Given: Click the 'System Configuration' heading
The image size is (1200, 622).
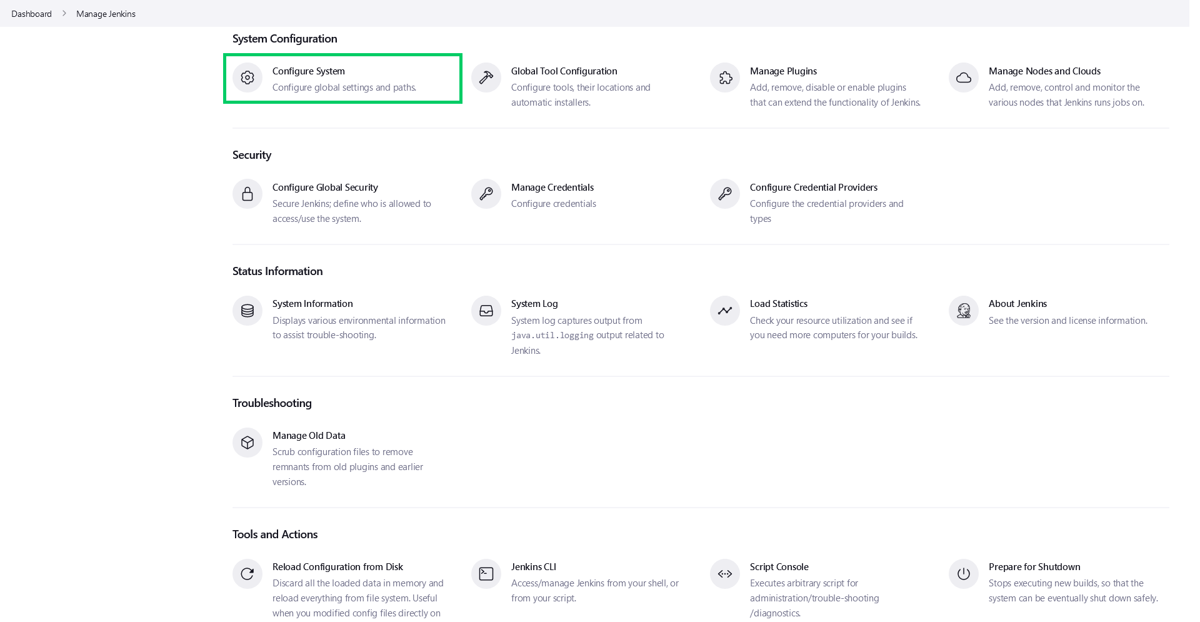Looking at the screenshot, I should click(x=285, y=39).
